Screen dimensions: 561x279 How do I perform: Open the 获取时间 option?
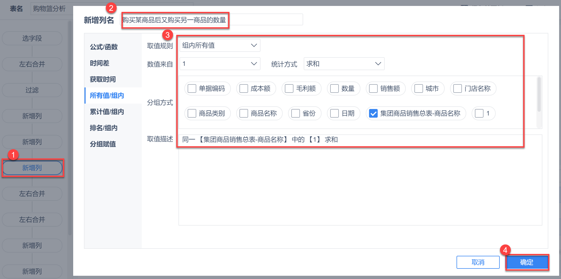pyautogui.click(x=103, y=79)
